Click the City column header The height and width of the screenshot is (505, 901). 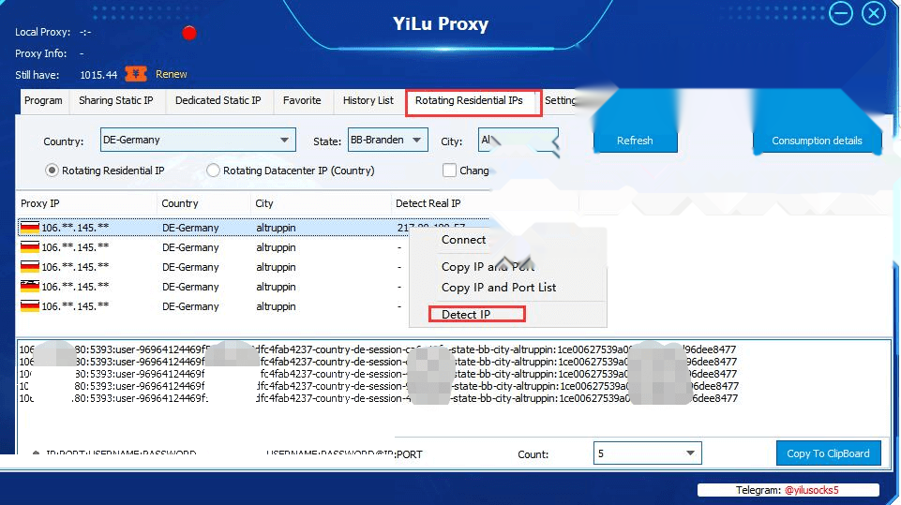[321, 203]
